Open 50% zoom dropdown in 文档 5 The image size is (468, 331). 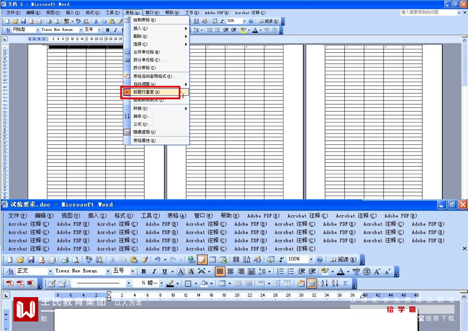[x=244, y=21]
